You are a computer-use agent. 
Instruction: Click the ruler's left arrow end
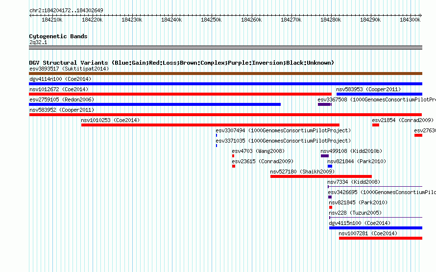(30, 16)
